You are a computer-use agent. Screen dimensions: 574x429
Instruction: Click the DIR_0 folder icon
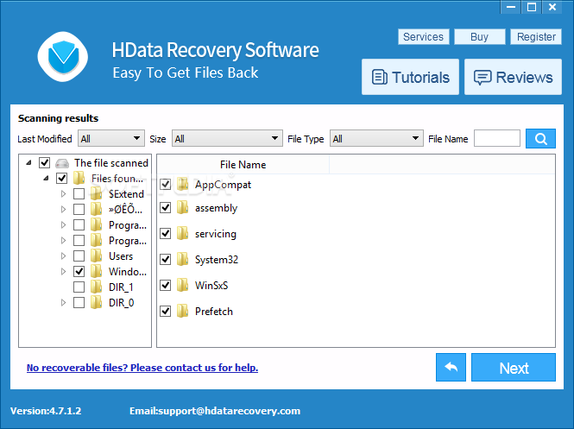point(97,303)
